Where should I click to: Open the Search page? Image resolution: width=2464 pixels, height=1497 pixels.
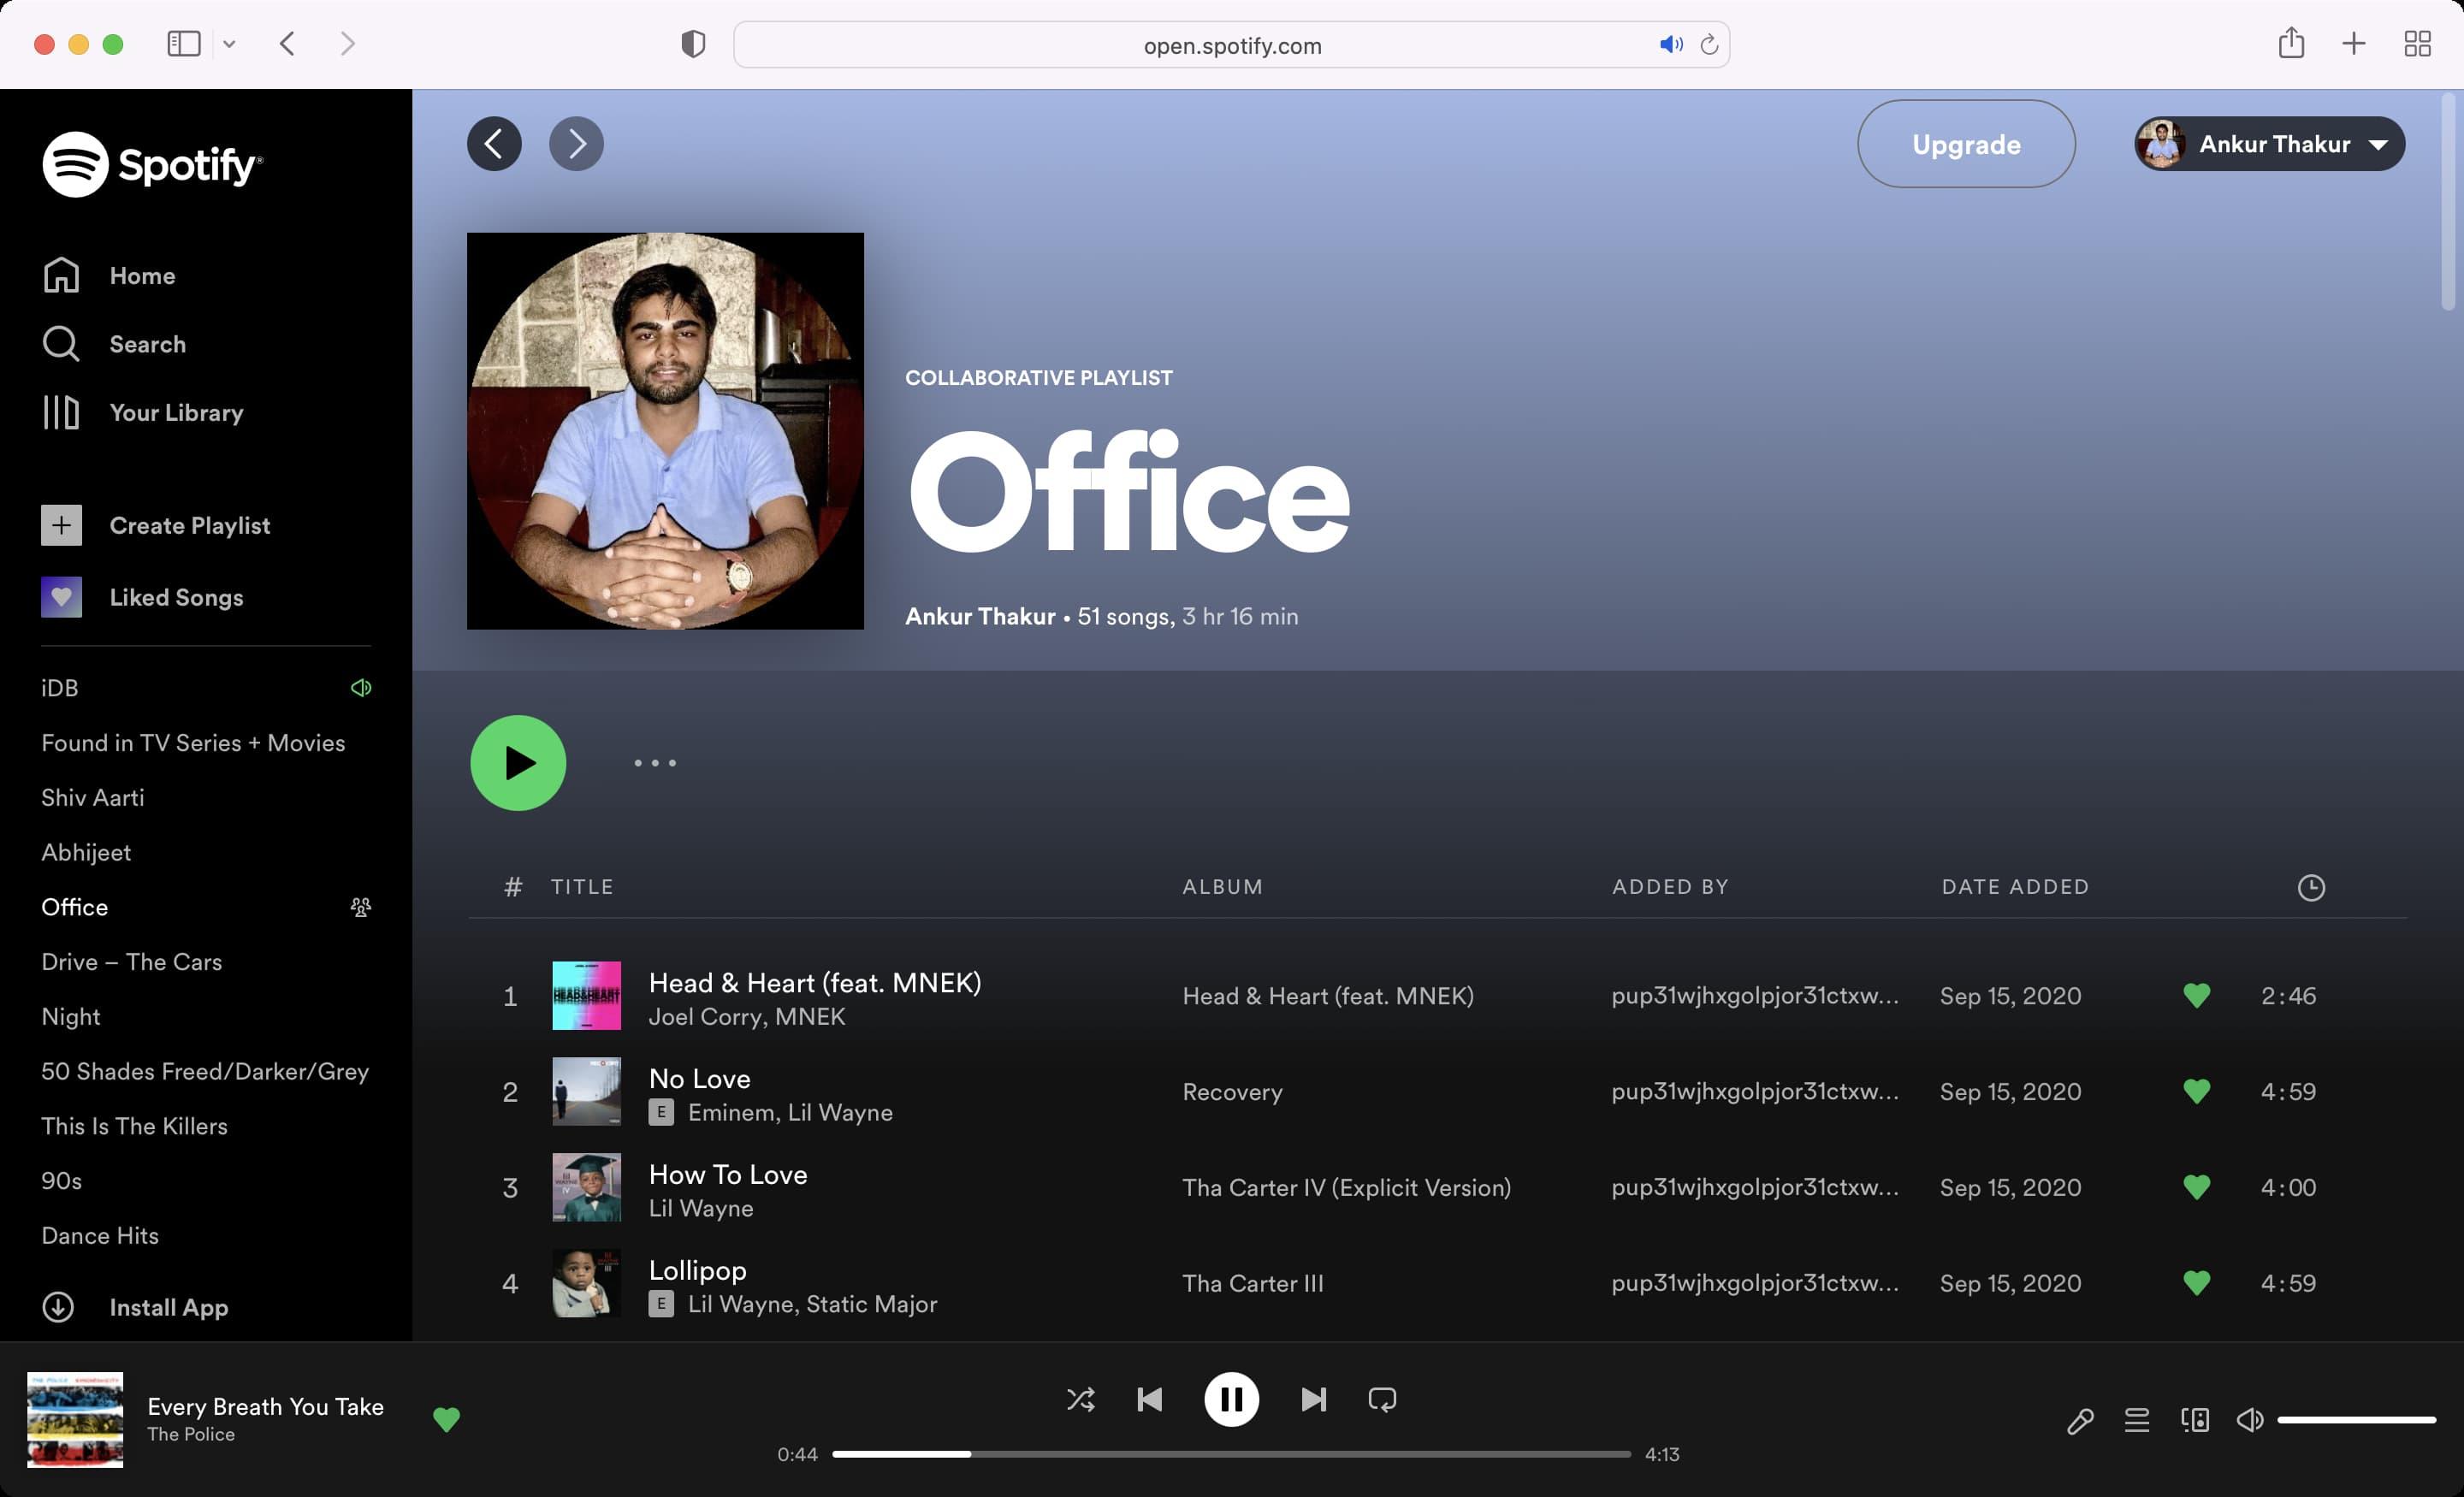tap(147, 343)
